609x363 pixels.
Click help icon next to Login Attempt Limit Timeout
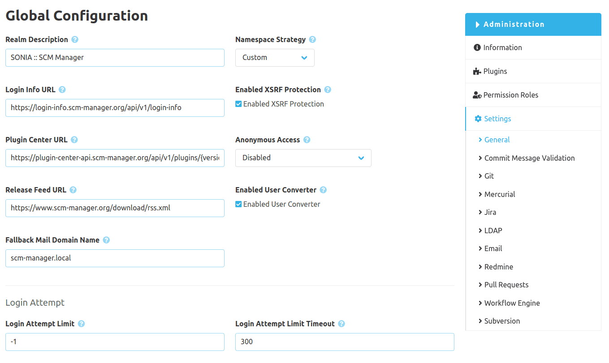click(341, 324)
